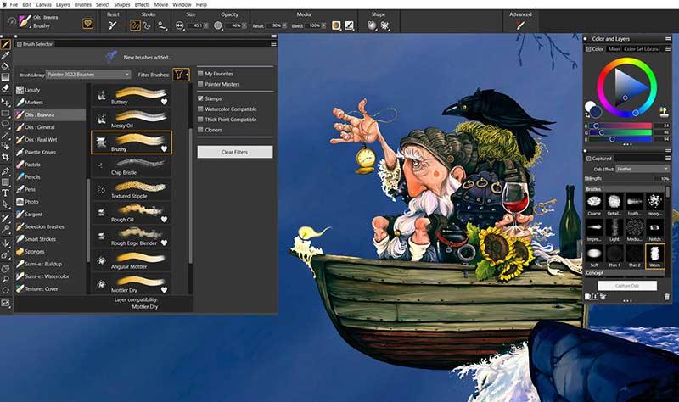
Task: Open the Window menu
Action: point(182,4)
